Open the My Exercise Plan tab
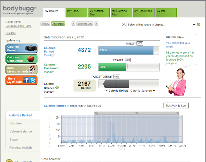The image size is (206, 162). 121,13
